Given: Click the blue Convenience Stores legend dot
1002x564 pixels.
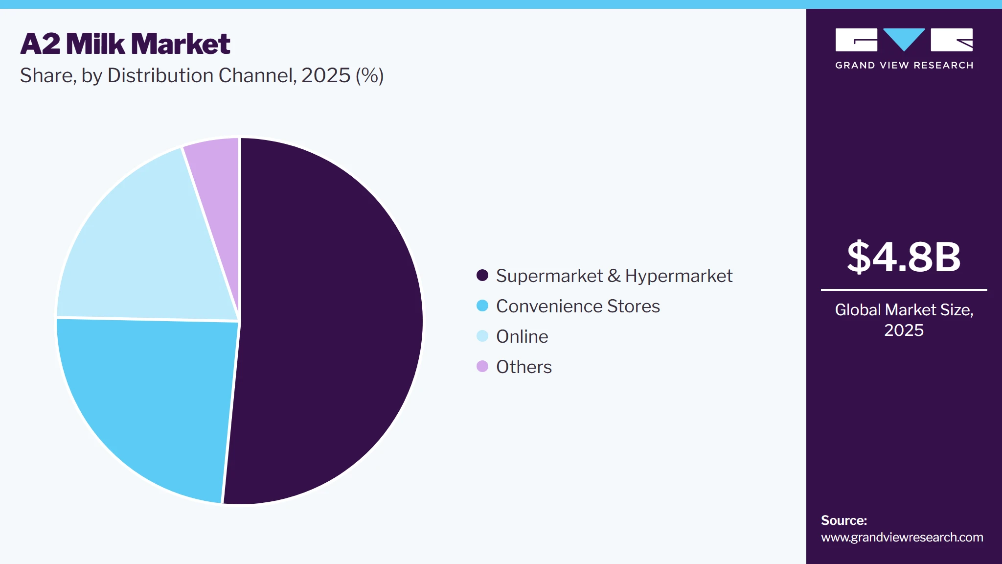Looking at the screenshot, I should [482, 306].
